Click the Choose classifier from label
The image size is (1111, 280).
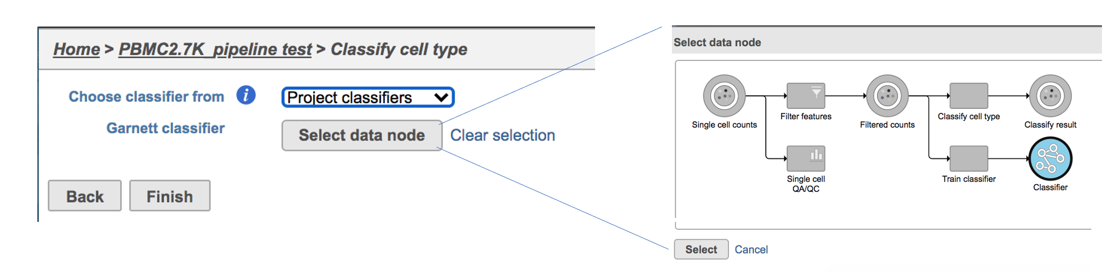(x=146, y=97)
